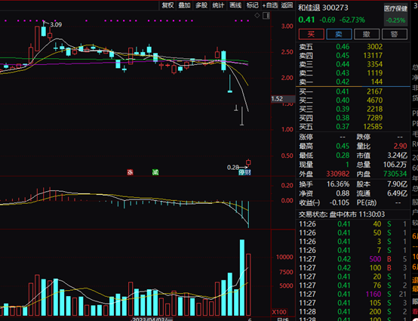Select 多股 multi-stock view
This screenshot has width=418, height=321.
[201, 5]
